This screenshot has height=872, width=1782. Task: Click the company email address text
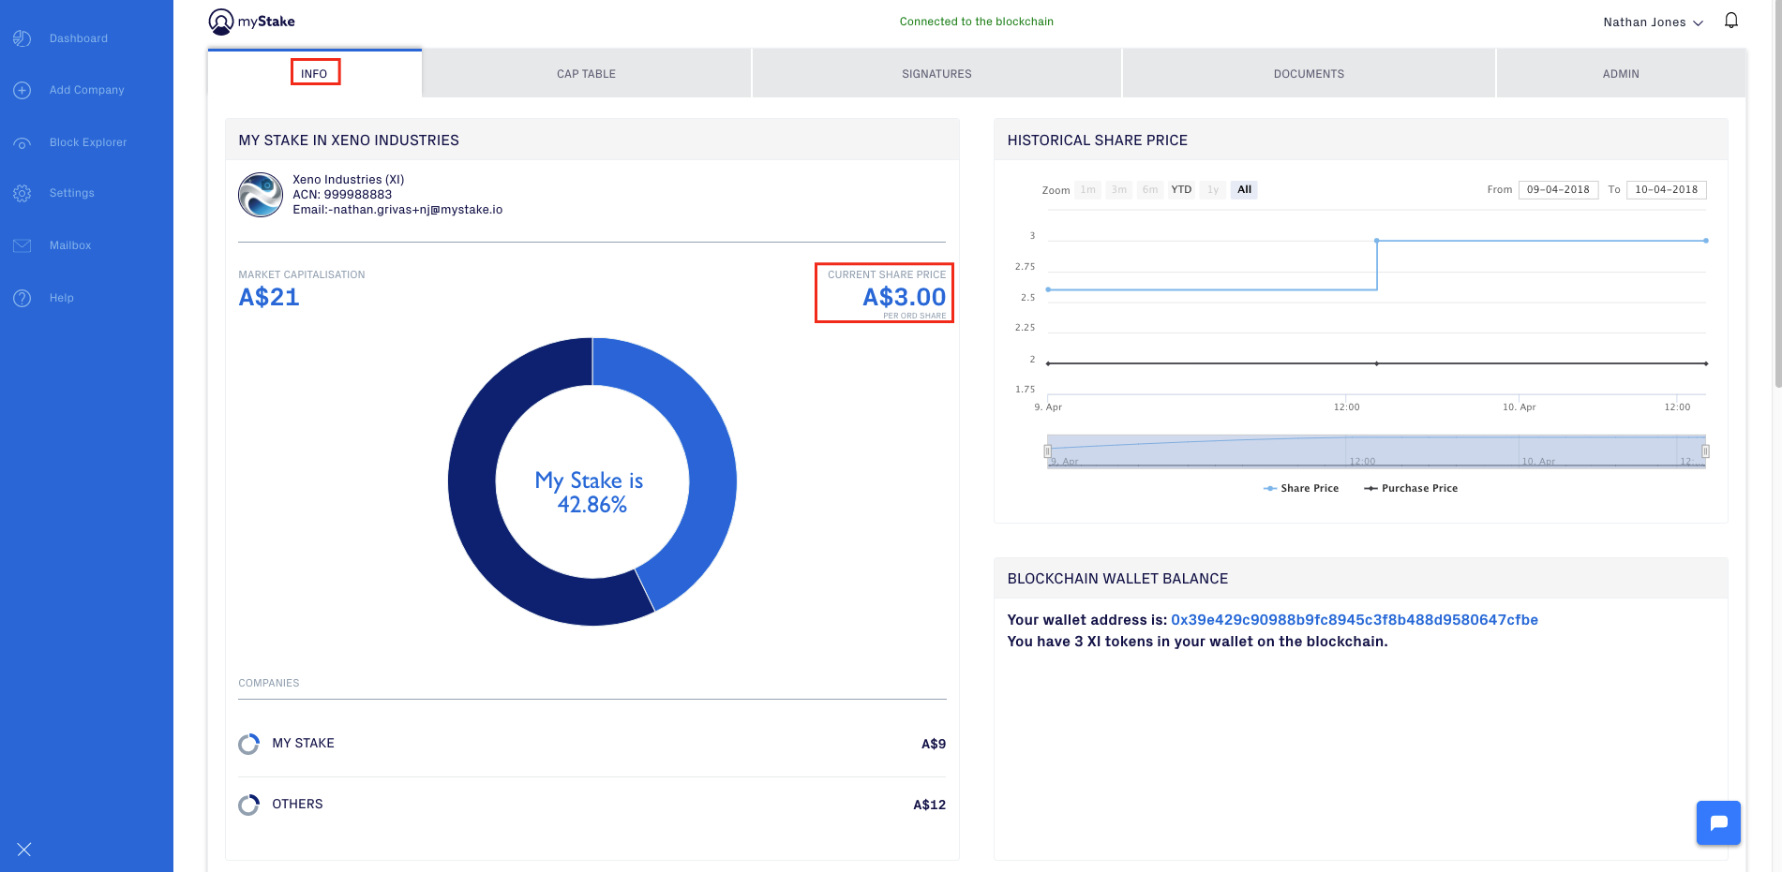pyautogui.click(x=397, y=210)
